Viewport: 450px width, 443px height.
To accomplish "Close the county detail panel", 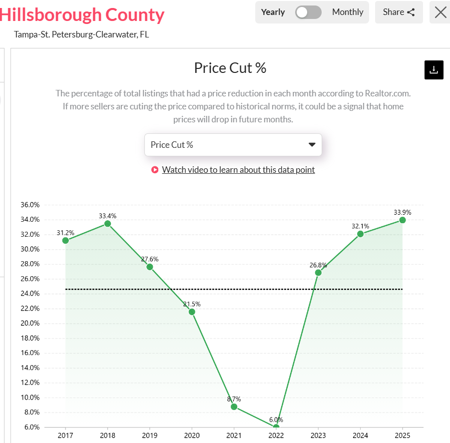I will (440, 12).
